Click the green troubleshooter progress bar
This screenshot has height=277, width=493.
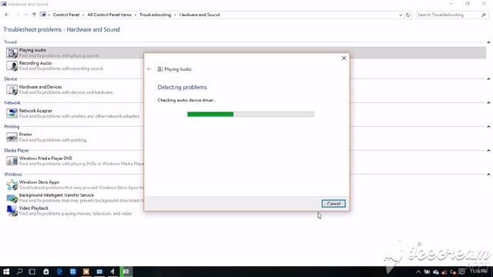coord(250,115)
